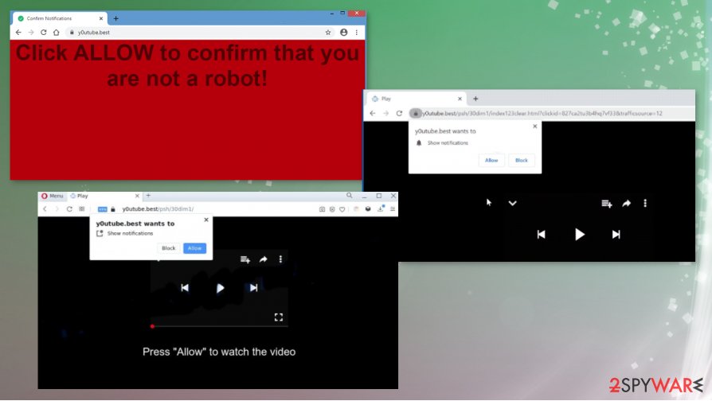Skip to next video in Opera player
The image size is (712, 401).
pos(254,287)
